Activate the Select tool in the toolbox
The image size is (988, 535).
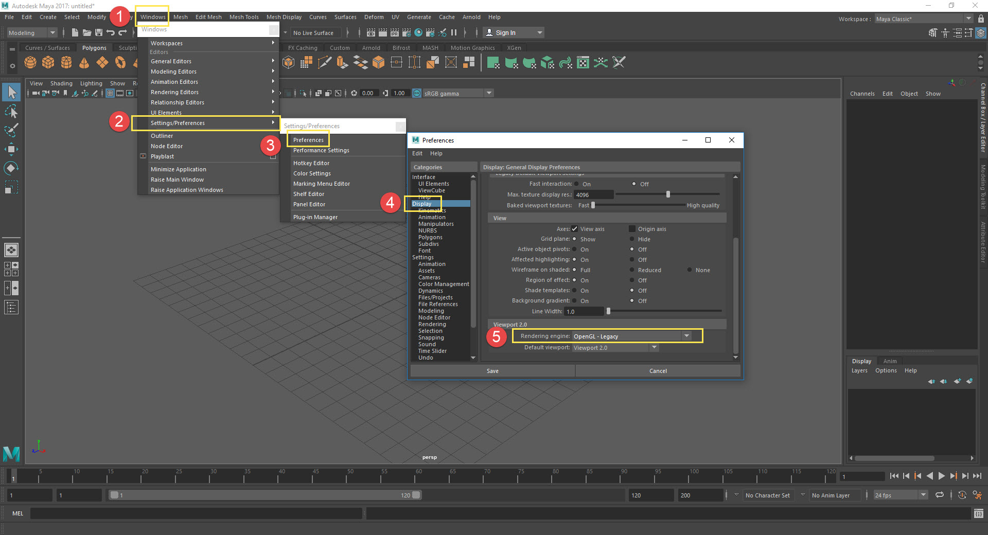[x=11, y=92]
